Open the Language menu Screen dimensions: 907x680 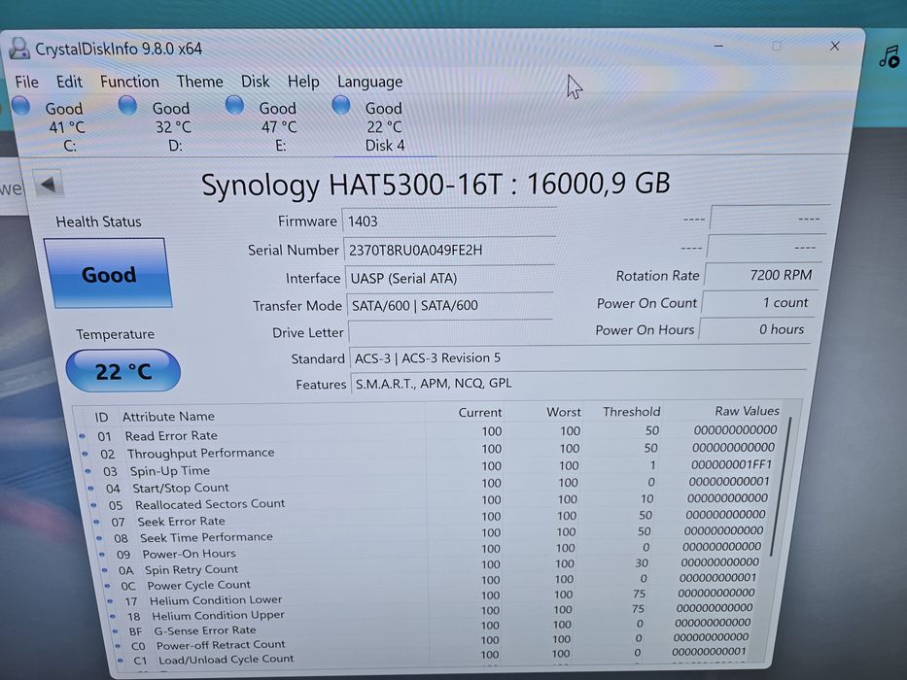[369, 83]
